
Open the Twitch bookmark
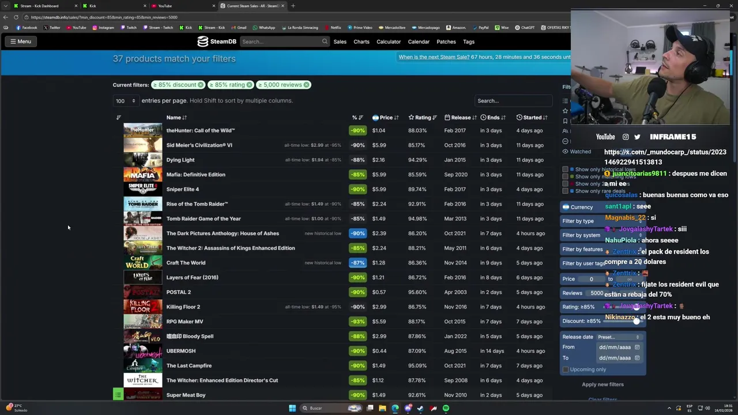point(129,28)
